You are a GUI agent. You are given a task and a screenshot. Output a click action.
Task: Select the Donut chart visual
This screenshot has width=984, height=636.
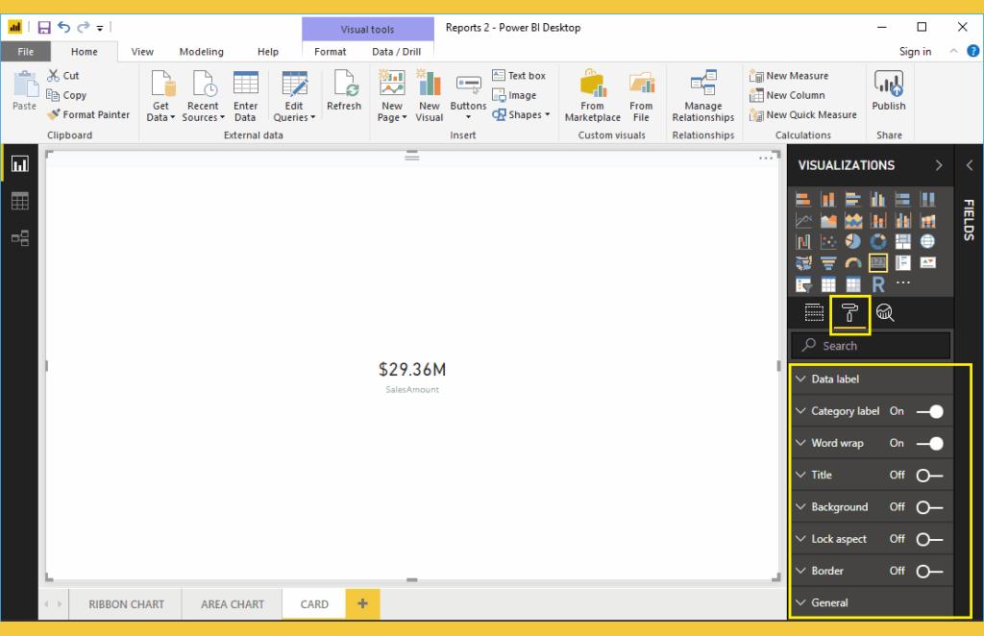(x=878, y=241)
